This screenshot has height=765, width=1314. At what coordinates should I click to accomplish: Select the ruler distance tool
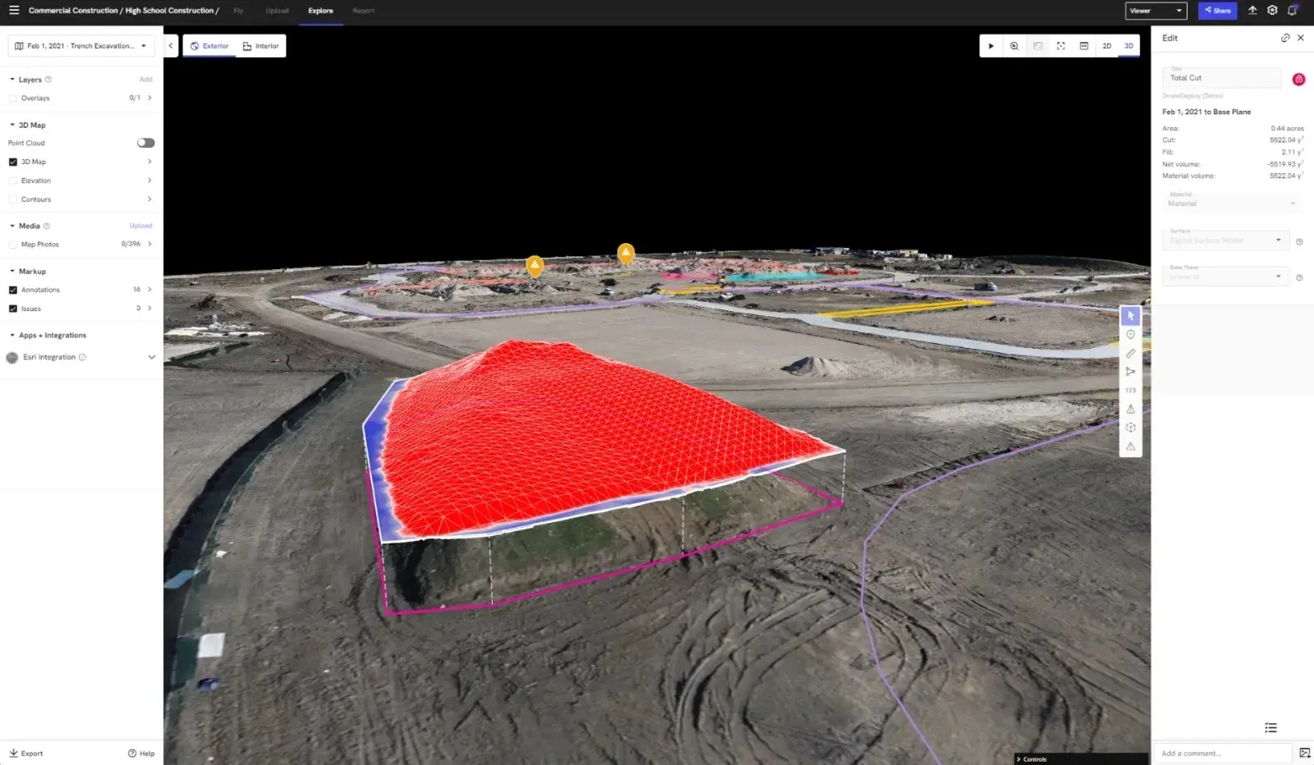1131,354
